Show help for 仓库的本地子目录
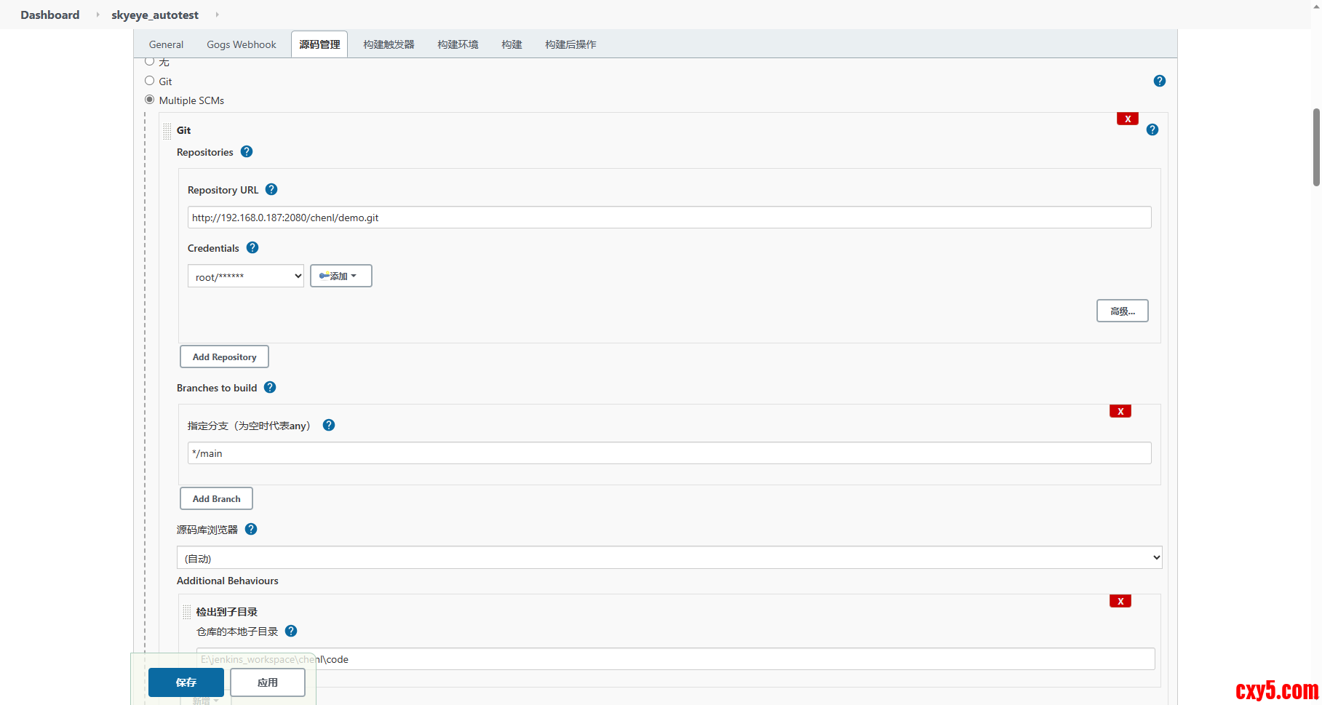Viewport: 1322px width, 705px height. pos(291,632)
